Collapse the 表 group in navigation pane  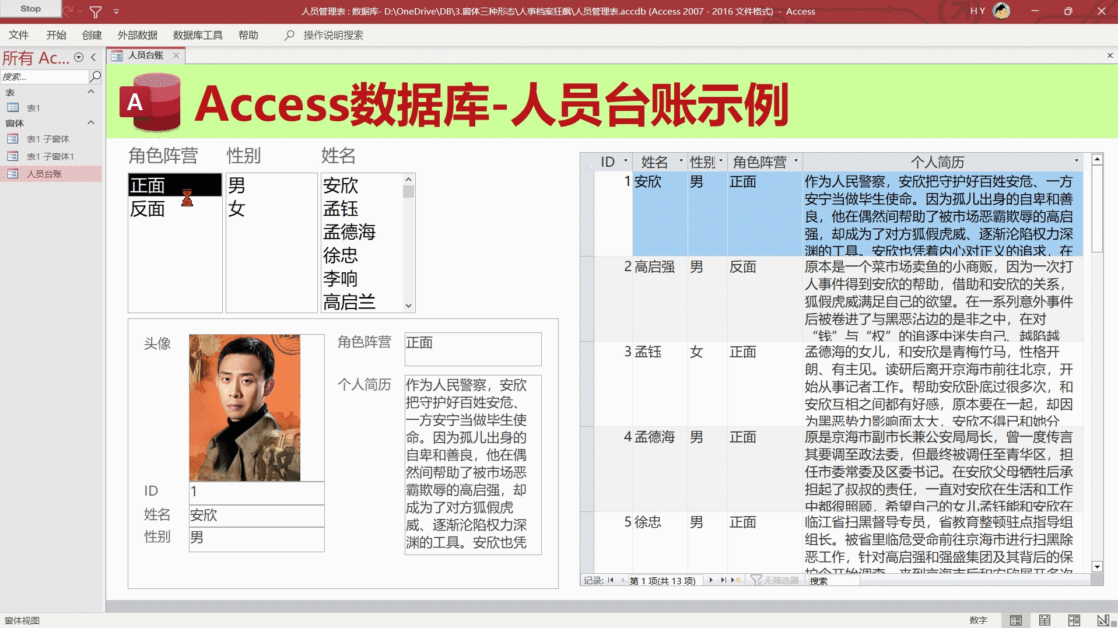click(x=91, y=92)
